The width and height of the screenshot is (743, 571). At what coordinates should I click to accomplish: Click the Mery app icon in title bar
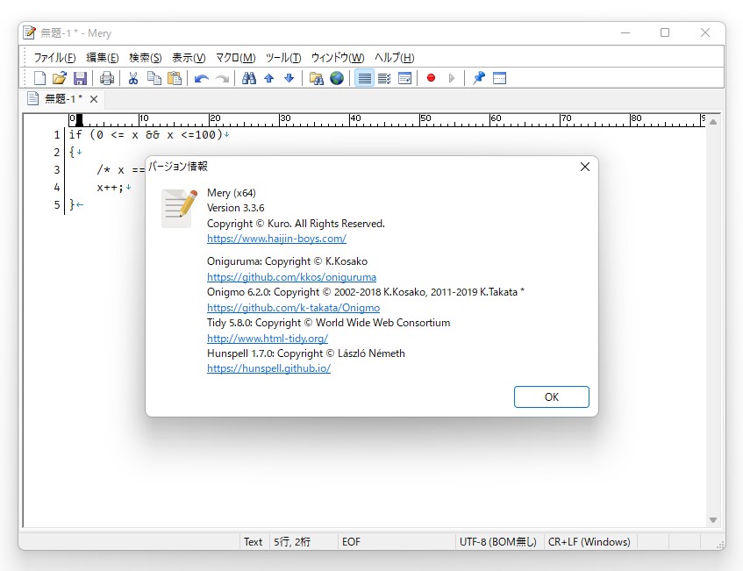[29, 32]
